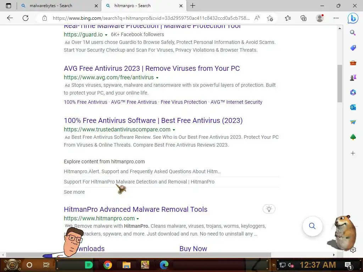Close the hitmanpro - Search tab
Image resolution: width=363 pixels, height=272 pixels.
181,6
